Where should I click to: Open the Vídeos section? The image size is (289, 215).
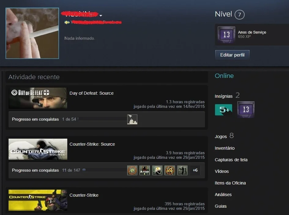(x=222, y=171)
